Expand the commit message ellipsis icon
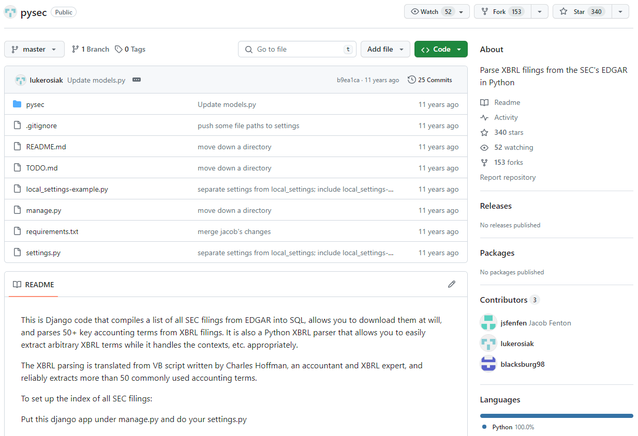Screen dimensions: 638x436 [x=137, y=80]
